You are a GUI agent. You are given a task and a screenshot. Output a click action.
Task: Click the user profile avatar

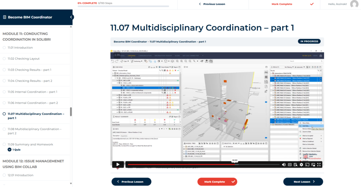pyautogui.click(x=354, y=4)
